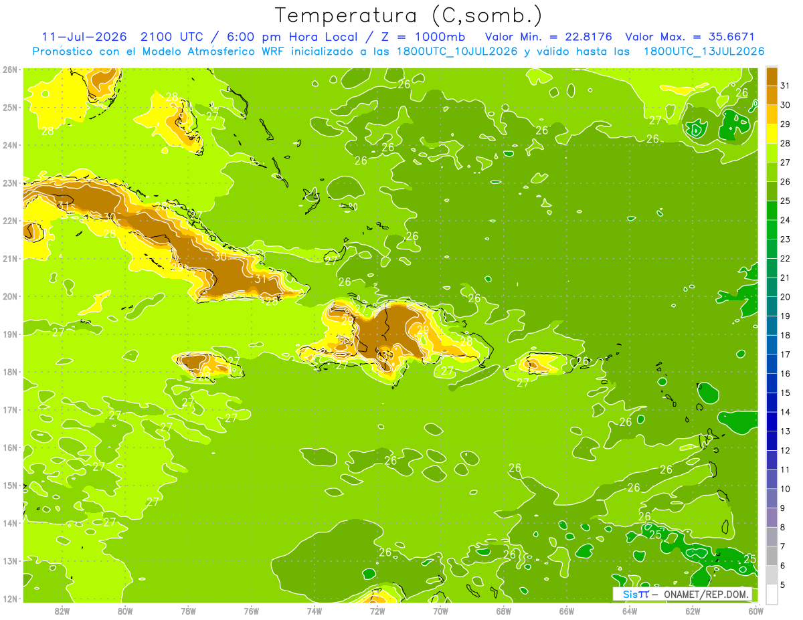This screenshot has height=620, width=803.
Task: Click the 'SisTT – ONAMET/REP.DOM.' credit label
Action: (683, 594)
